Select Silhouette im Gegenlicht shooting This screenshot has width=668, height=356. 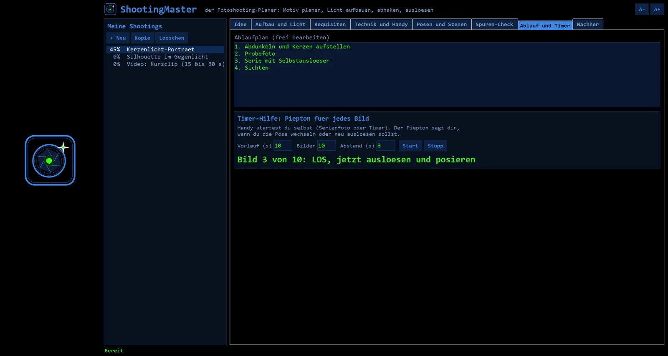(x=165, y=57)
